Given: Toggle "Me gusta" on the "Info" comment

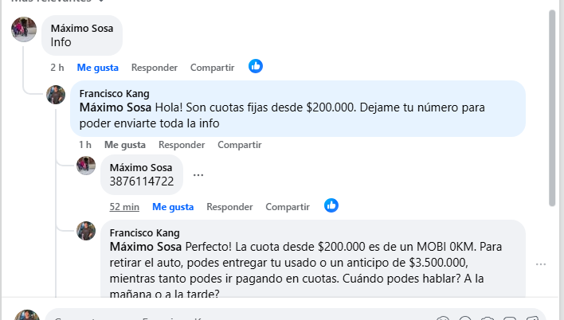Looking at the screenshot, I should 98,68.
